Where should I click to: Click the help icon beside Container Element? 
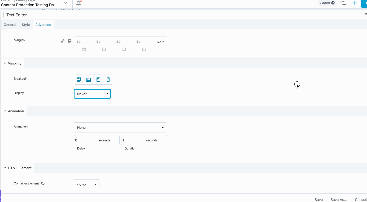(x=43, y=183)
